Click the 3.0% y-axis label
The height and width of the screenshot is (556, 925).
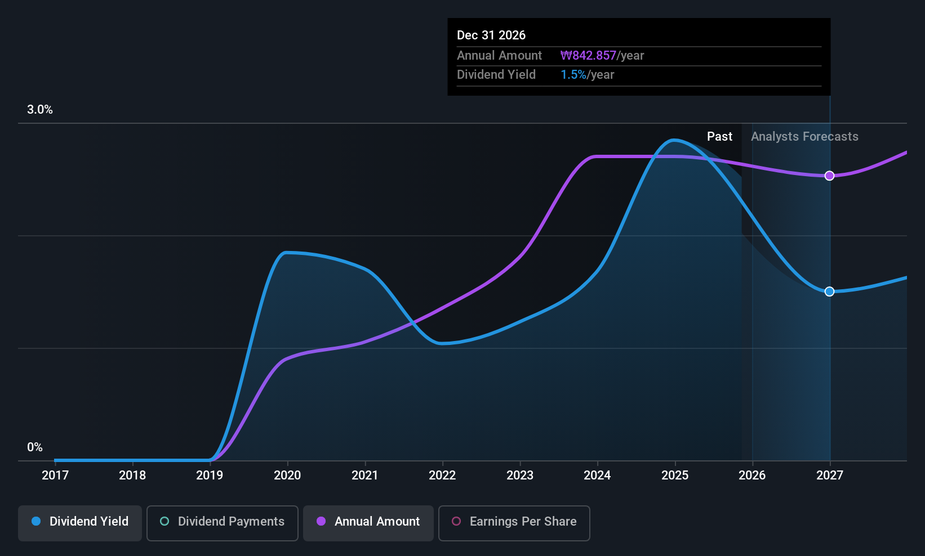[40, 110]
